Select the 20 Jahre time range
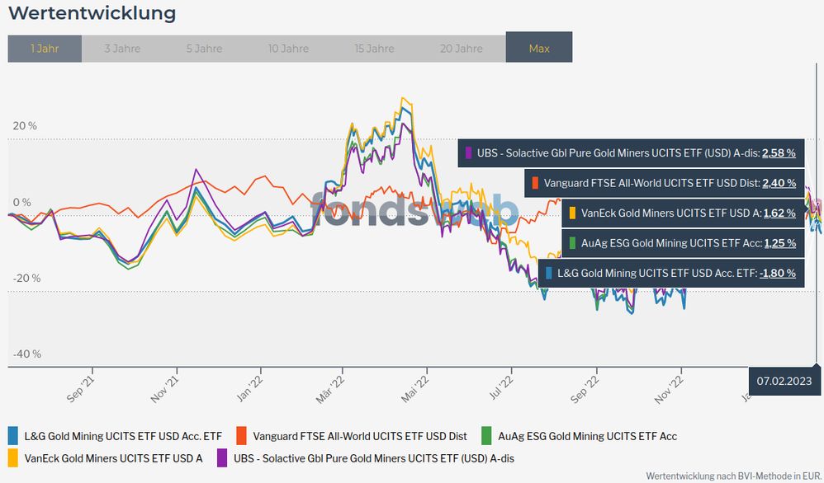This screenshot has width=824, height=483. [460, 49]
